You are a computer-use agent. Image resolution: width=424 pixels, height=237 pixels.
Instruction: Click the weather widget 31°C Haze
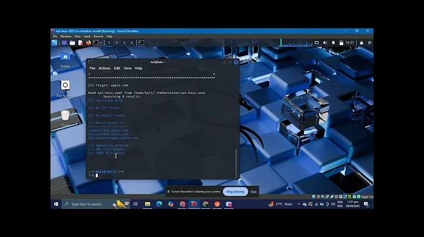280,204
